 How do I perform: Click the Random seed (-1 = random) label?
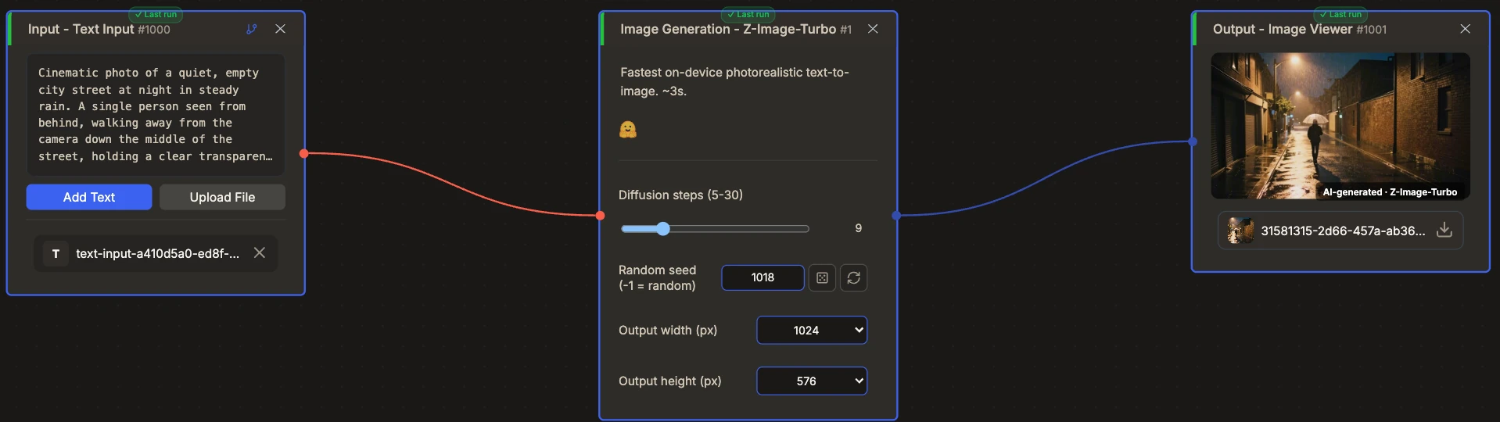point(657,277)
